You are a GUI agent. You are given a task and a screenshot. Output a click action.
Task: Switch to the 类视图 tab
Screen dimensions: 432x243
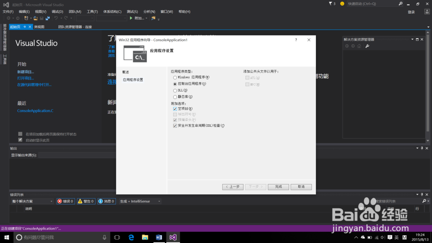(x=39, y=27)
